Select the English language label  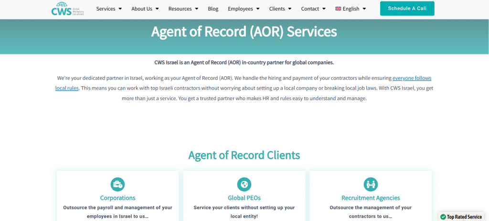(351, 9)
